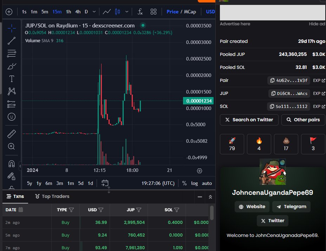Viewport: 326px width, 251px height.
Task: Click the Other pairs button
Action: pyautogui.click(x=303, y=120)
